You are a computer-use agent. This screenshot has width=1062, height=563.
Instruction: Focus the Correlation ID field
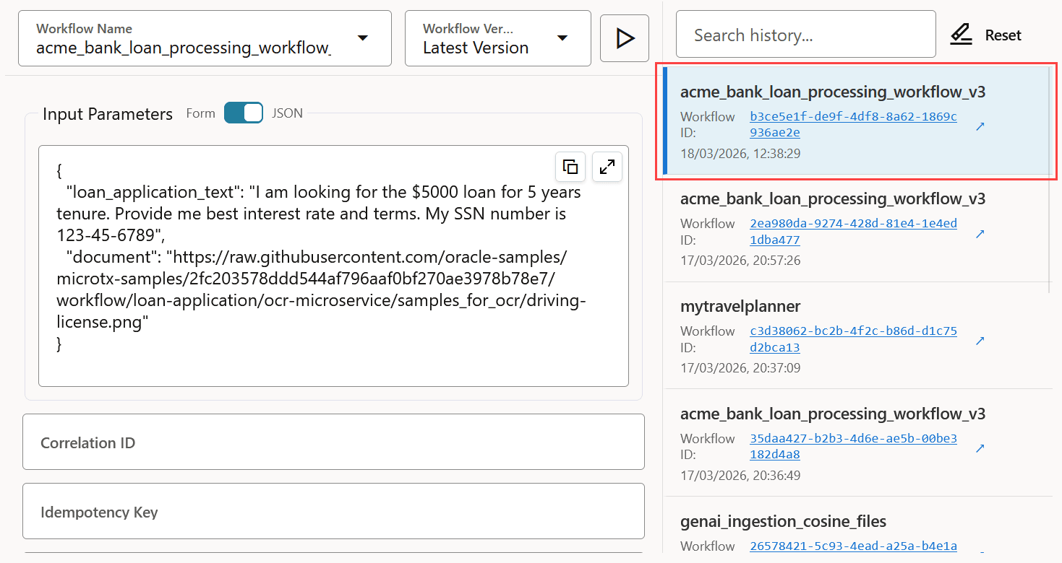pos(333,442)
